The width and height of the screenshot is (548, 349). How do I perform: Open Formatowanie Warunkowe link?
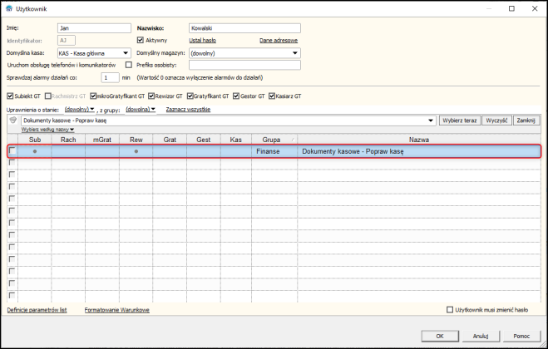116,310
